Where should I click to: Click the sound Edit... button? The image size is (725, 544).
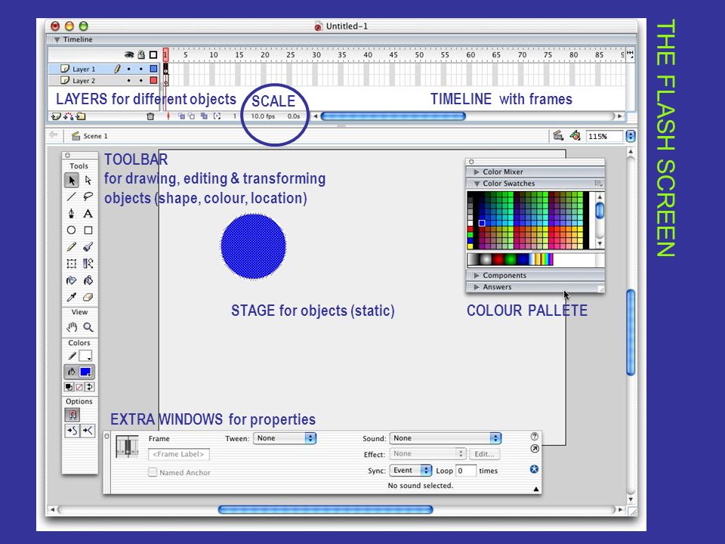(484, 454)
